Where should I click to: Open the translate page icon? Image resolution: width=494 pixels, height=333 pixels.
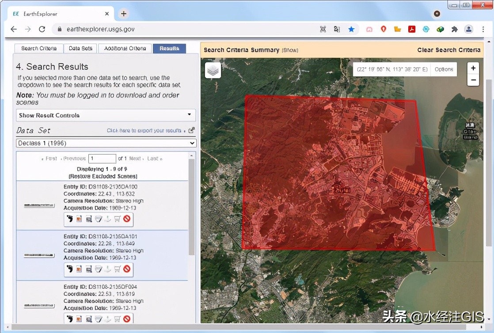tap(337, 29)
